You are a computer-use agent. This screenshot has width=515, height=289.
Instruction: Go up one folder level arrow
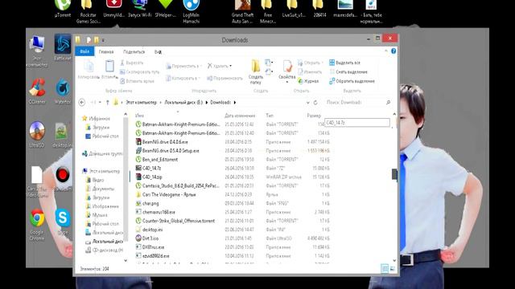(x=107, y=103)
